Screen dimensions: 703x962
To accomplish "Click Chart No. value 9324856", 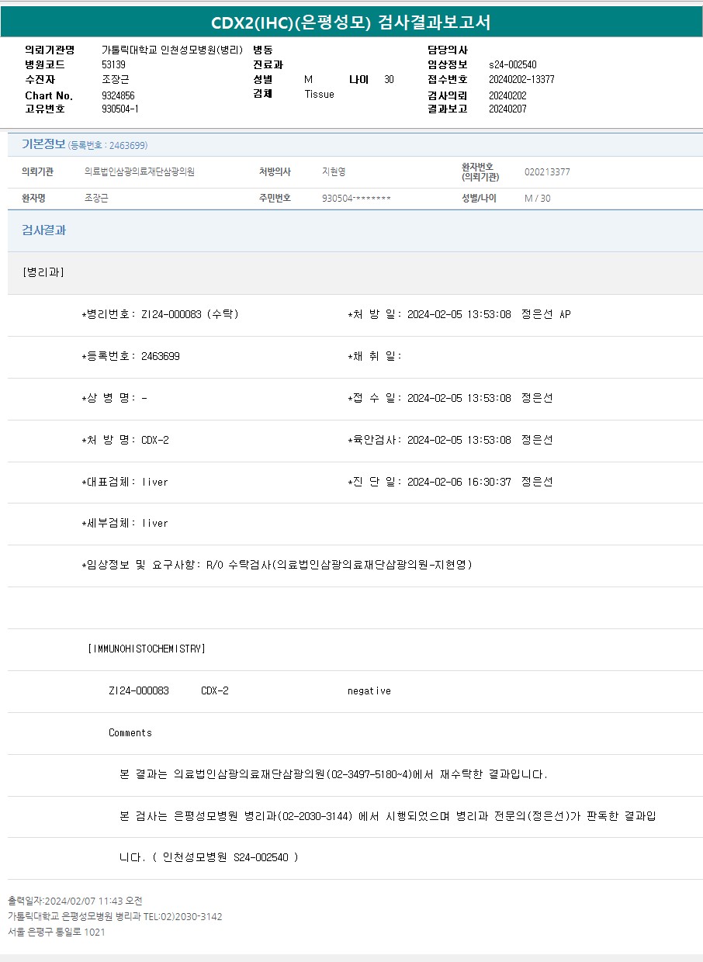I will click(x=118, y=95).
